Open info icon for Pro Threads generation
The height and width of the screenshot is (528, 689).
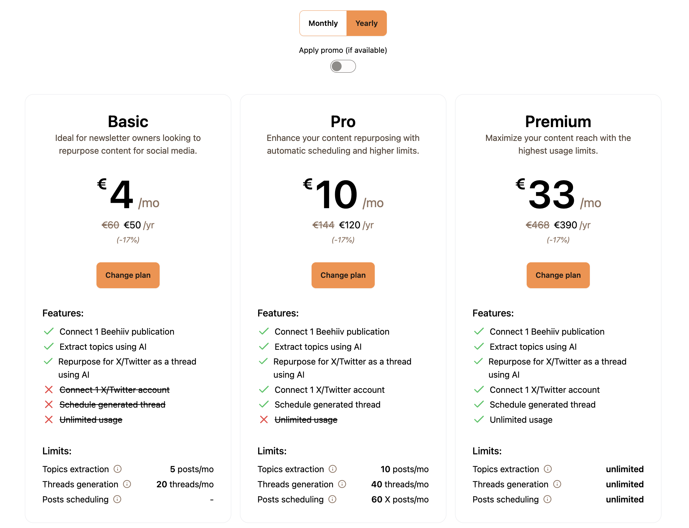(x=342, y=484)
